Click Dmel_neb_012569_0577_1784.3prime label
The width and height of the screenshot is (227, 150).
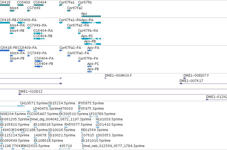pyautogui.click(x=113, y=146)
